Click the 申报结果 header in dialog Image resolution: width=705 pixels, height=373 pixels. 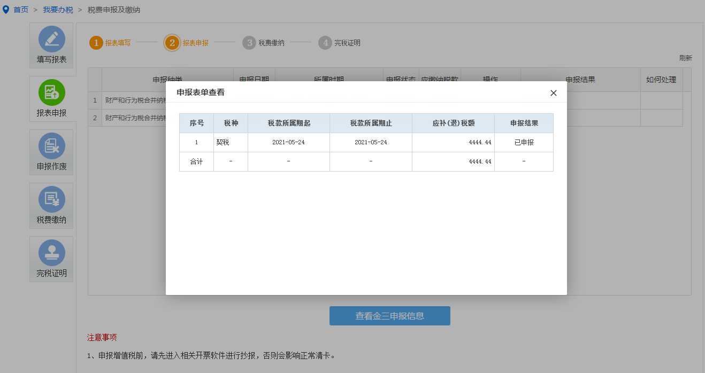tap(524, 123)
